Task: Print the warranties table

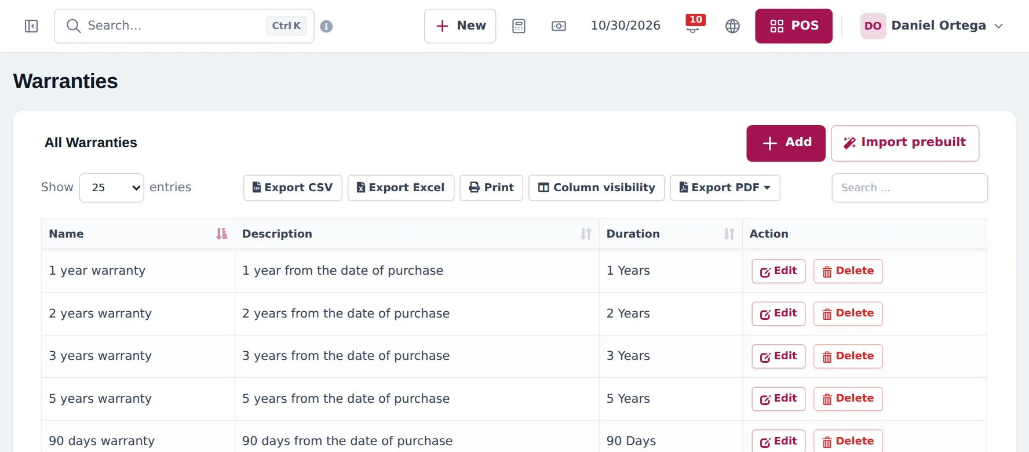Action: pyautogui.click(x=491, y=188)
